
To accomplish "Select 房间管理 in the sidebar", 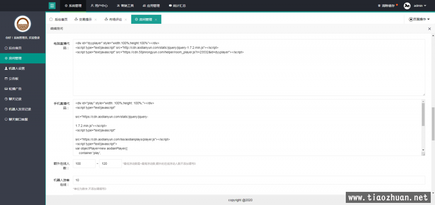I will coord(23,58).
